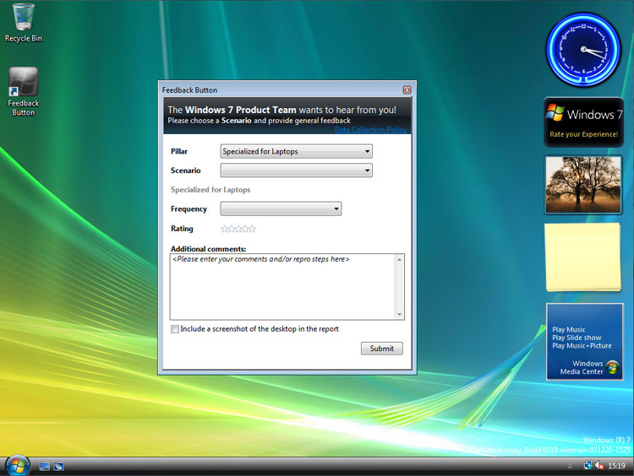Open the Pillar dropdown
This screenshot has width=634, height=476.
tap(297, 151)
